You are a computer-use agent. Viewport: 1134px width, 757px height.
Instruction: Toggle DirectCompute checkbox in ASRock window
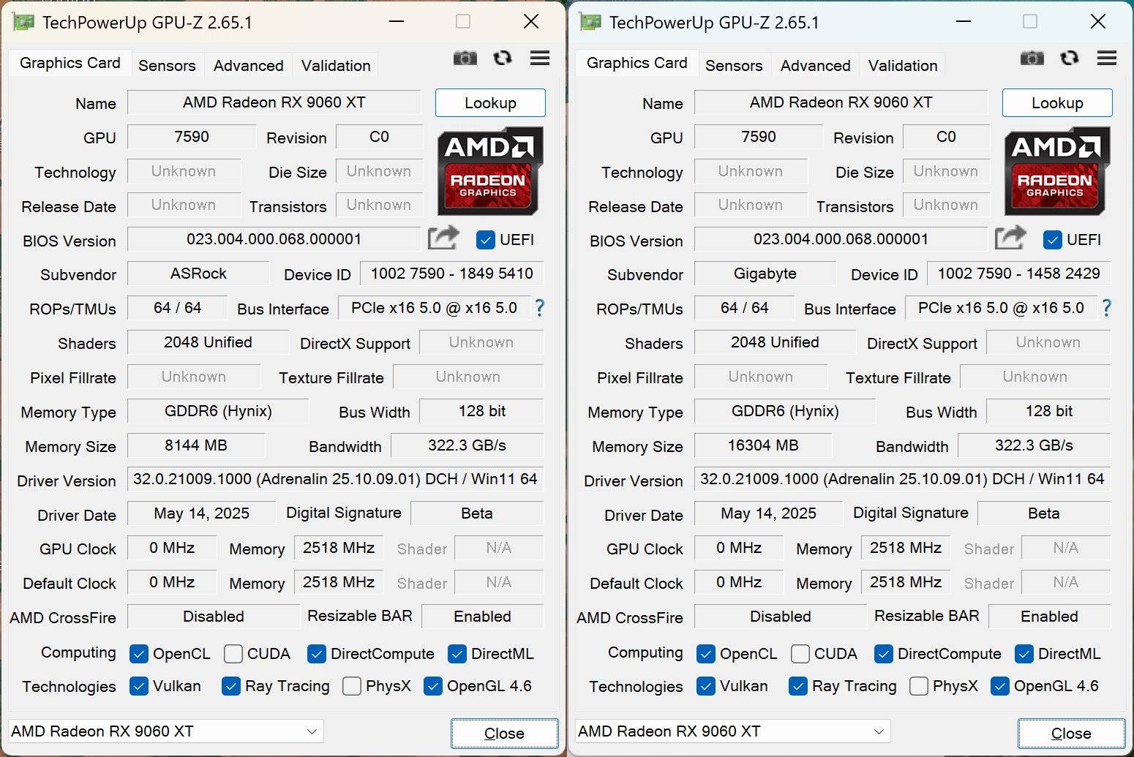point(317,654)
